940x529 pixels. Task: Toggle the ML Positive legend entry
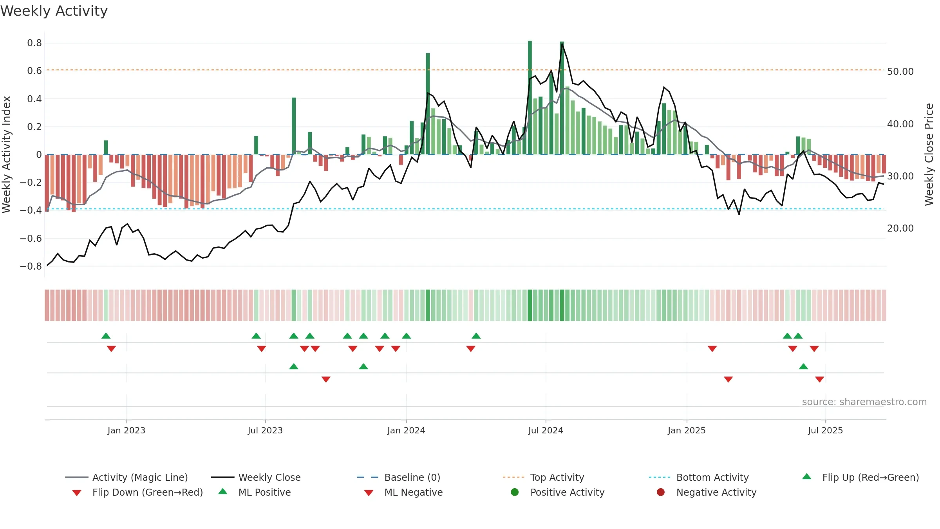click(255, 492)
